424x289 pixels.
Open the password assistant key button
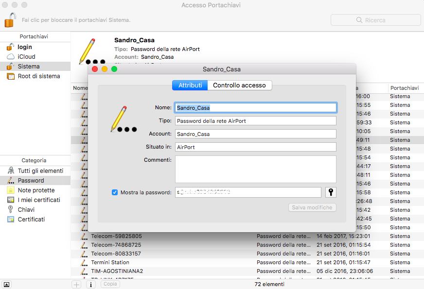[331, 192]
